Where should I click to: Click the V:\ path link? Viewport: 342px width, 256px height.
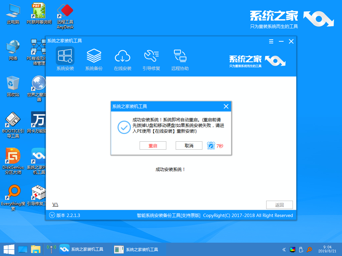[x=55, y=204]
